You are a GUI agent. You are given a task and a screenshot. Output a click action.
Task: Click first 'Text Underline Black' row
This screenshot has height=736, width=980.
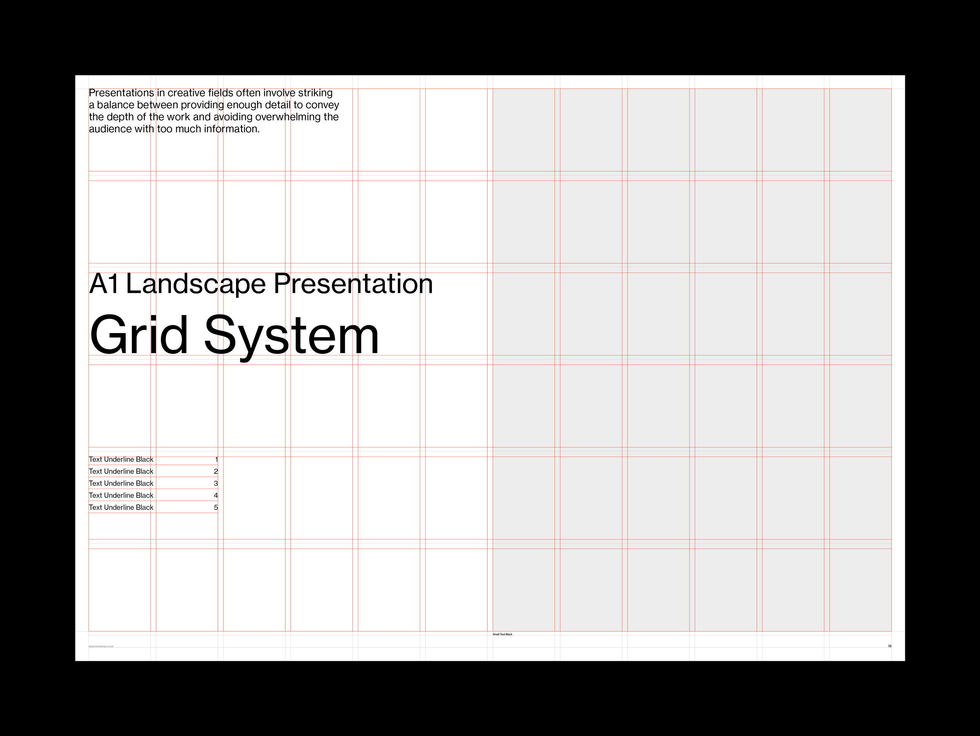(121, 459)
